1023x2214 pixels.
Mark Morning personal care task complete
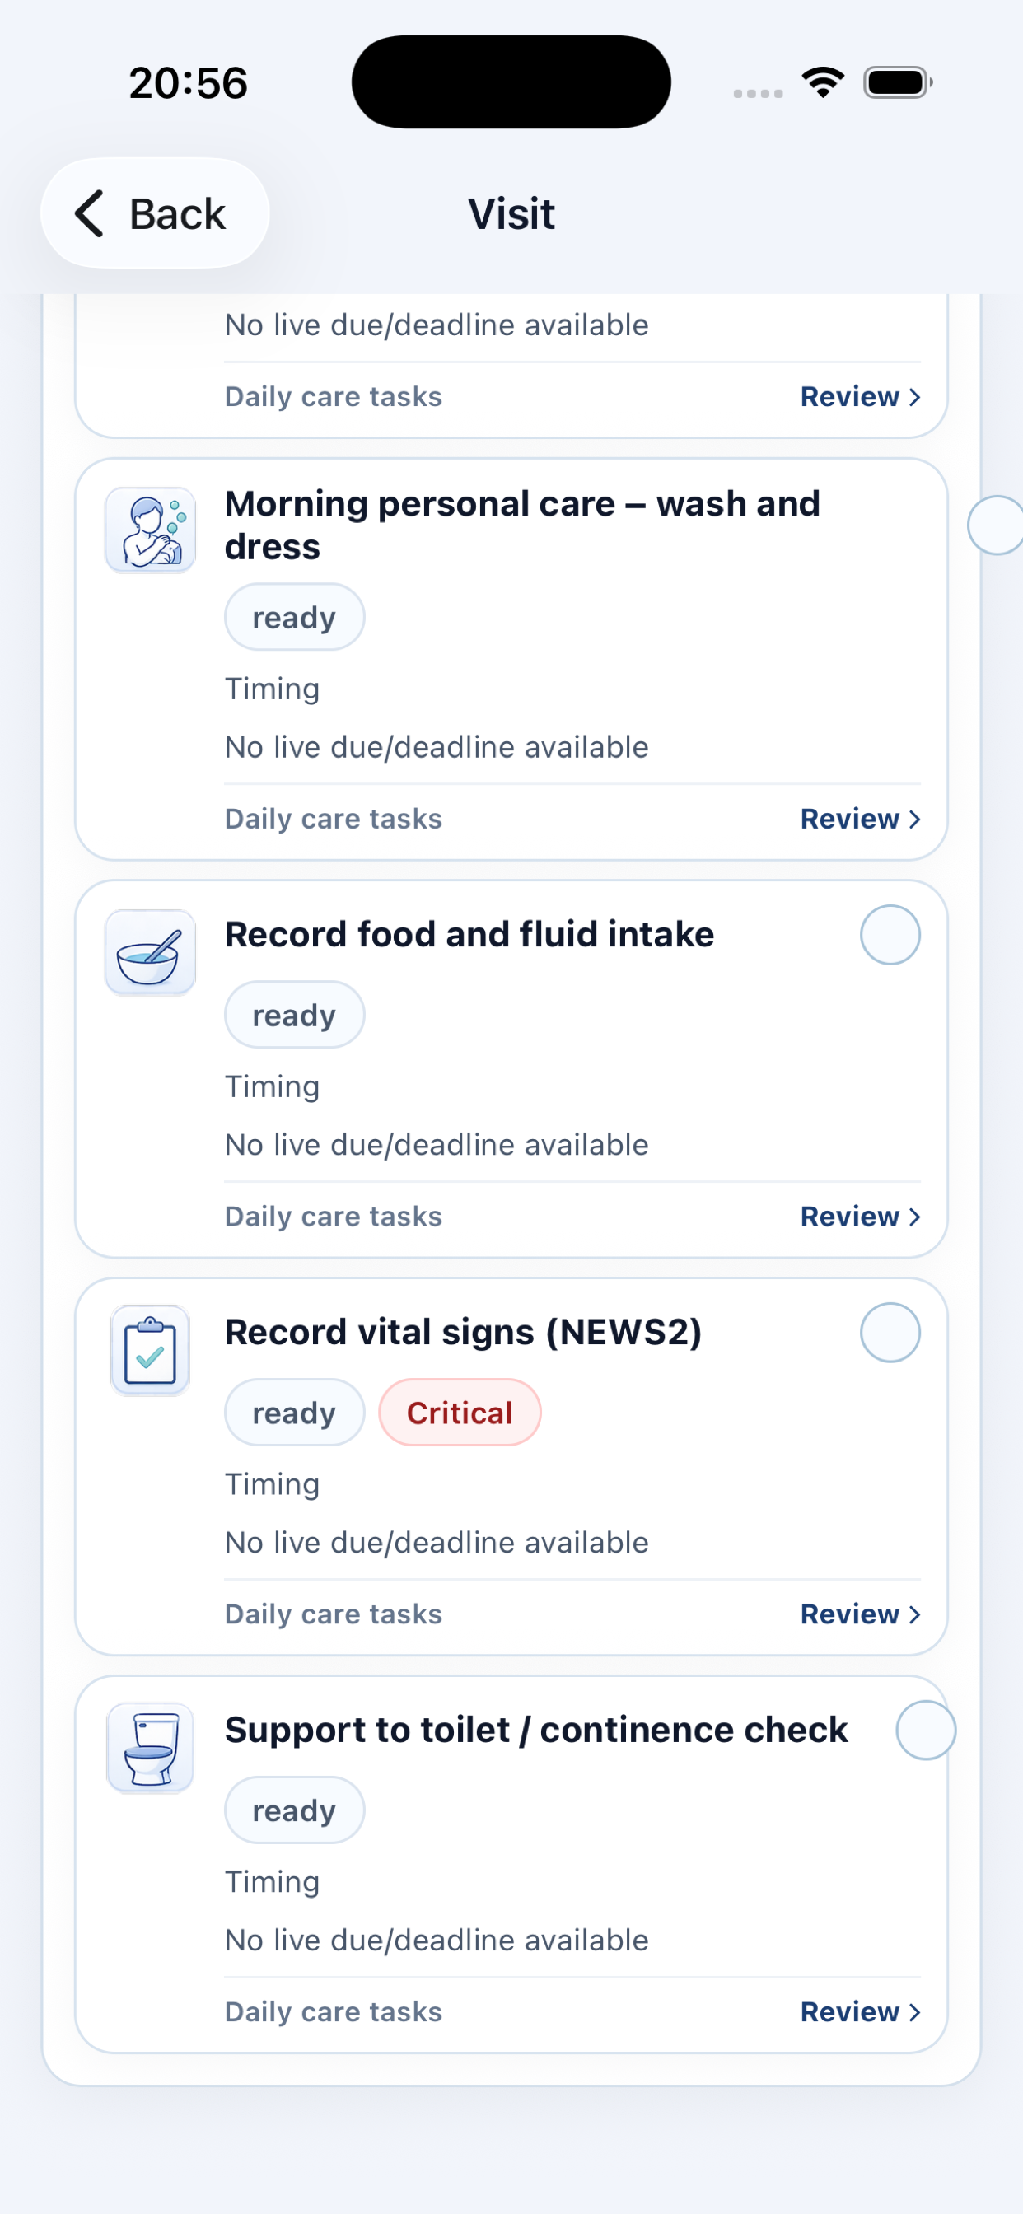[x=996, y=525]
